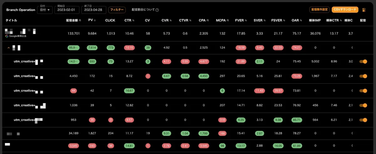This screenshot has height=154, width=376.
Task: Click the red 318 MCPA pill
Action: coord(222,120)
